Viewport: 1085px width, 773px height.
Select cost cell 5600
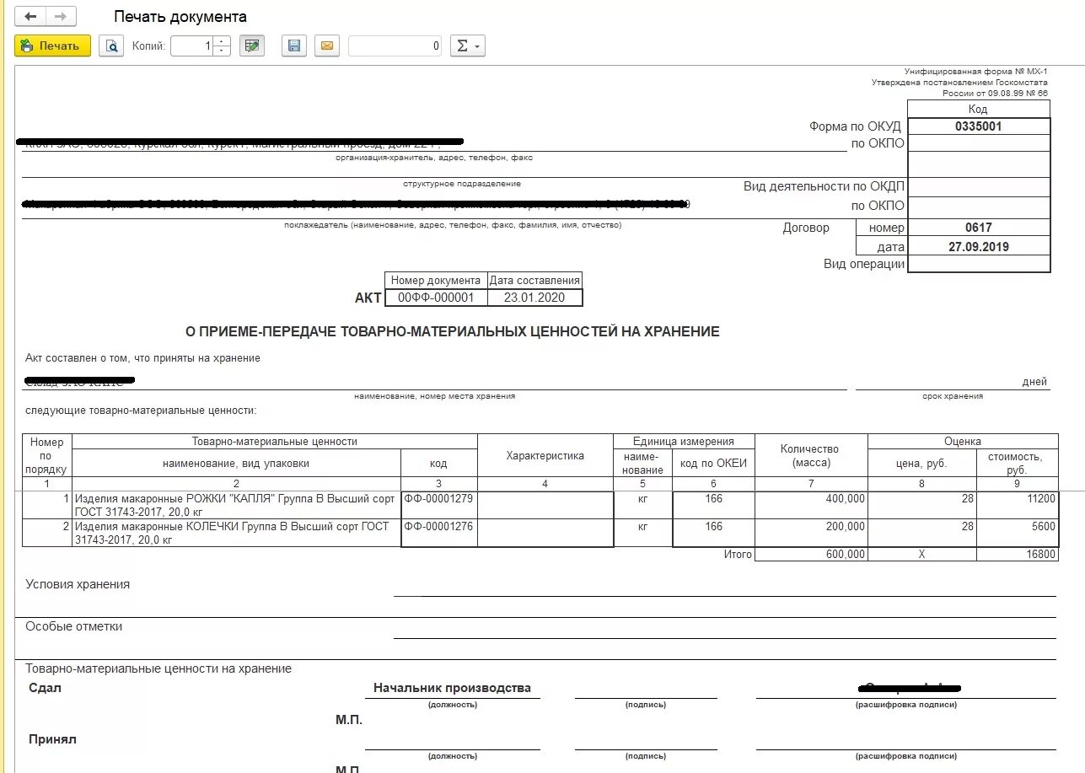click(x=1018, y=533)
